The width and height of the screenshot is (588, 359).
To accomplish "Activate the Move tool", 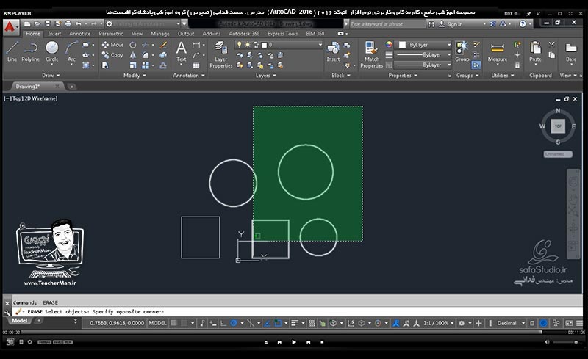I will coord(112,45).
